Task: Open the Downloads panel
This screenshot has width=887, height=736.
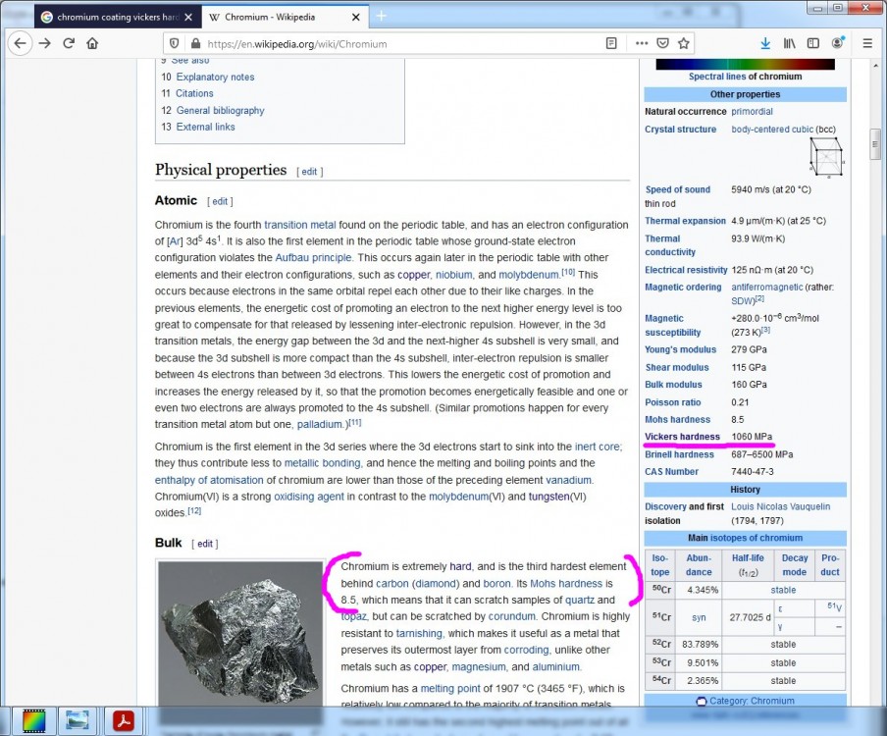Action: [765, 43]
